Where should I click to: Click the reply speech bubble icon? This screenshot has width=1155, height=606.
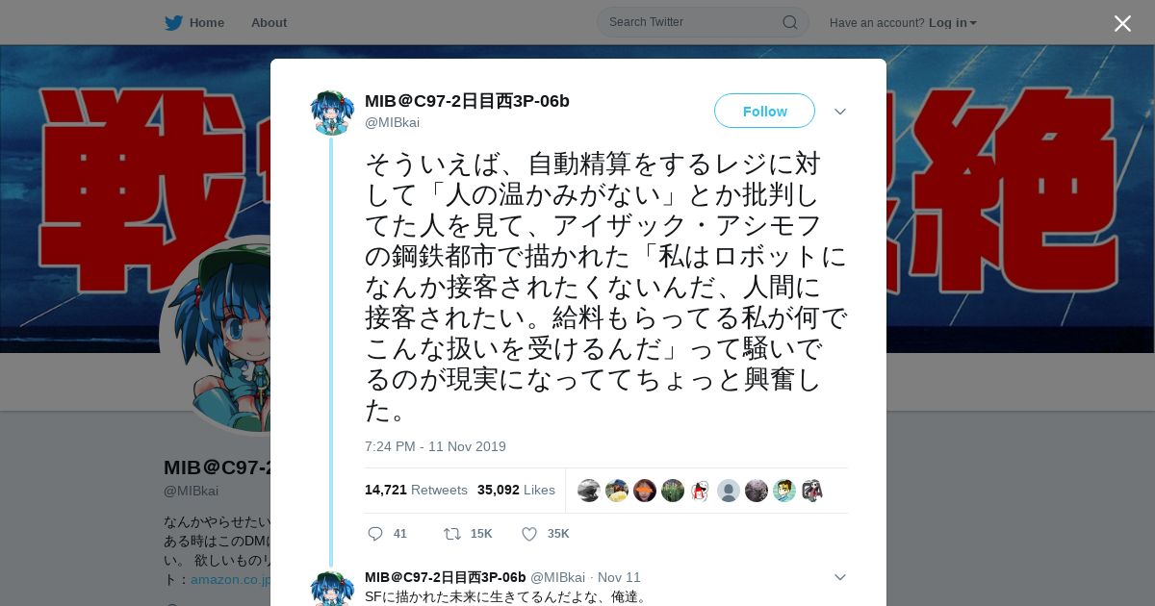(375, 534)
